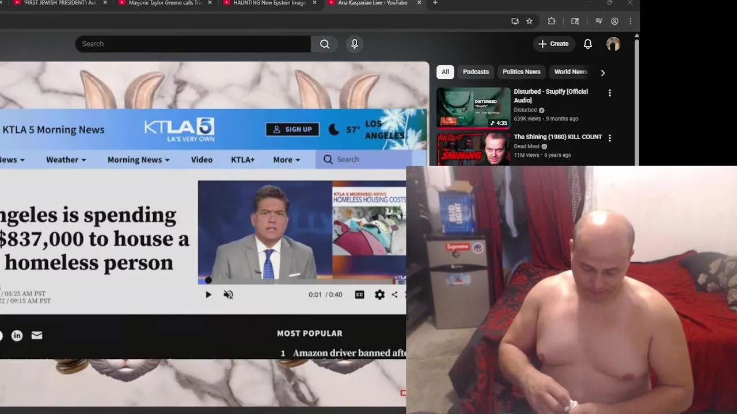The height and width of the screenshot is (414, 737).
Task: Show more filter chips with right arrow
Action: coord(603,72)
